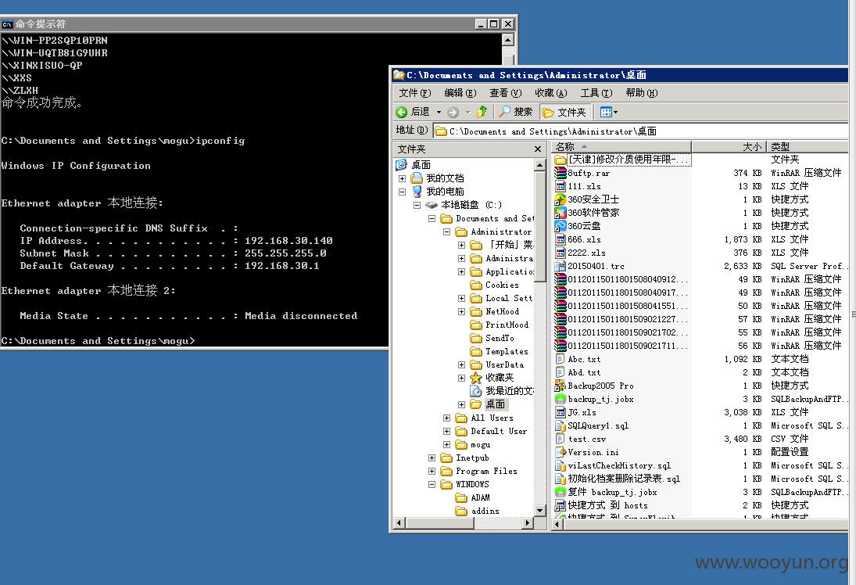This screenshot has height=585, width=856.
Task: Click folder tree vertical scrollbar down arrow
Action: [x=540, y=511]
